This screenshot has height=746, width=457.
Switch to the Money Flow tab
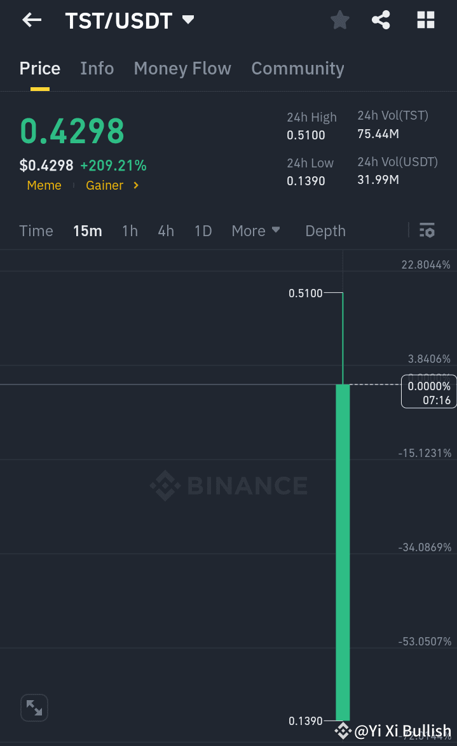point(182,68)
